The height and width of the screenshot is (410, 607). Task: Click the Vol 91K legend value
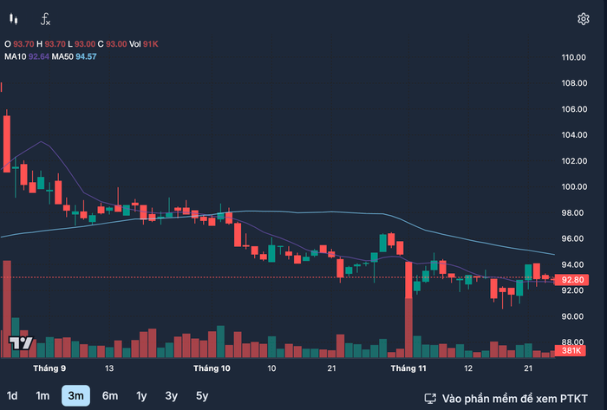(144, 44)
